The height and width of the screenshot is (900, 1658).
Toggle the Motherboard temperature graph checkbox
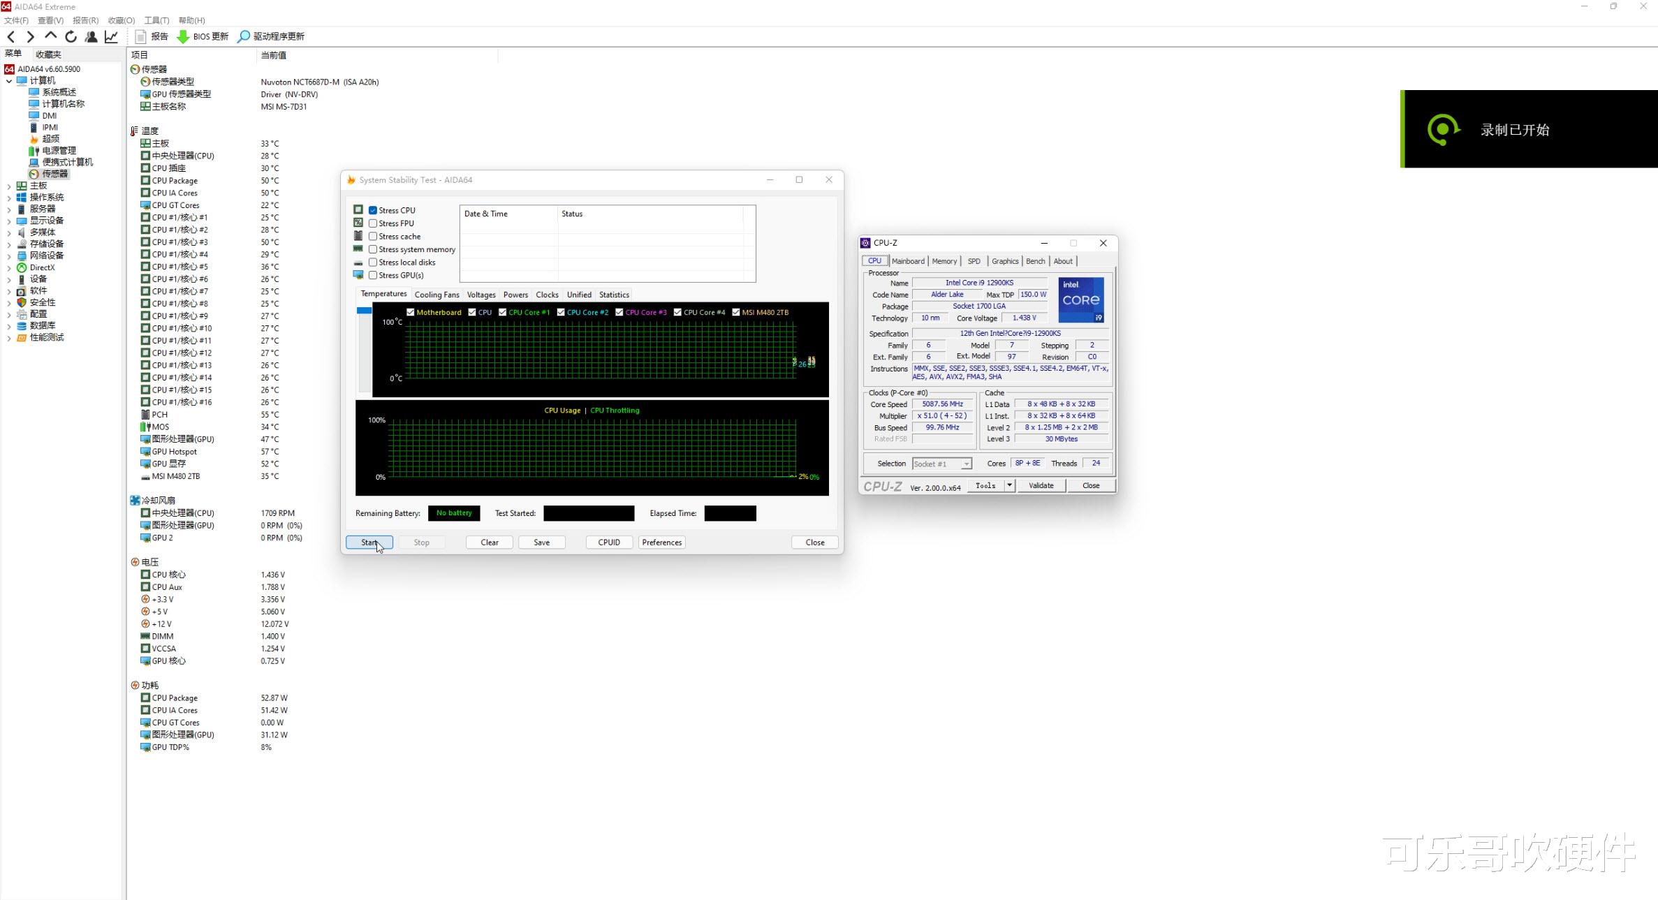(411, 312)
